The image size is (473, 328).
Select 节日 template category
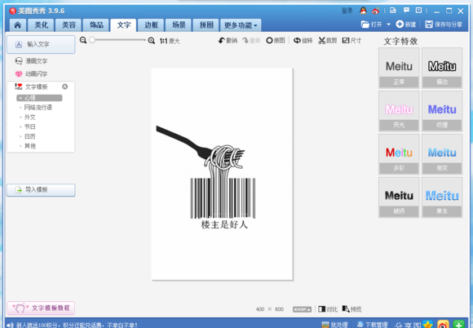coord(30,126)
